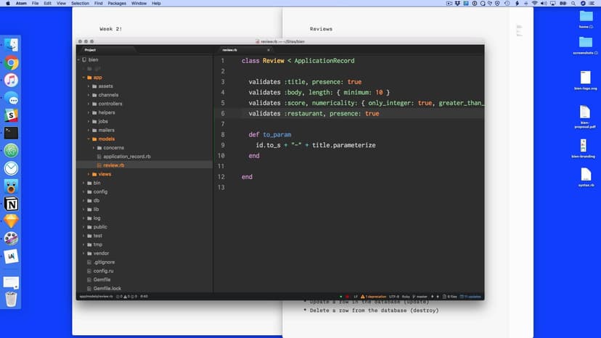Collapse the app folder
Viewport: 601px width, 338px height.
(x=97, y=77)
